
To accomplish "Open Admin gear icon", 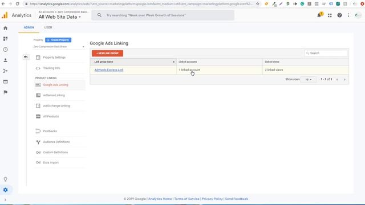I will [x=5, y=190].
